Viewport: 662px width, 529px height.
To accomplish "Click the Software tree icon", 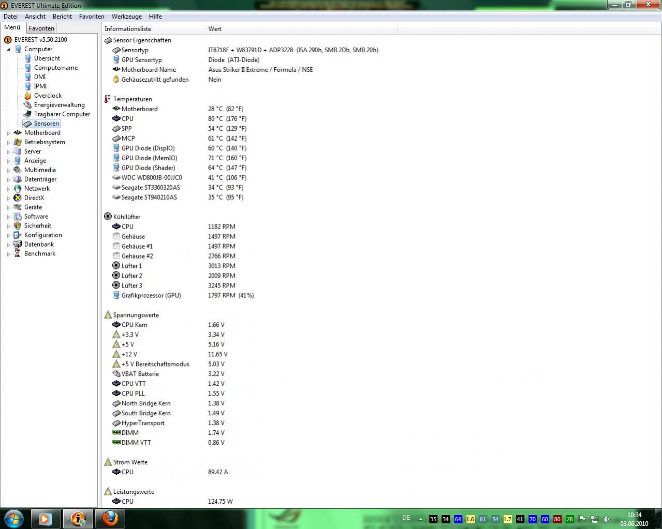I will pos(18,217).
